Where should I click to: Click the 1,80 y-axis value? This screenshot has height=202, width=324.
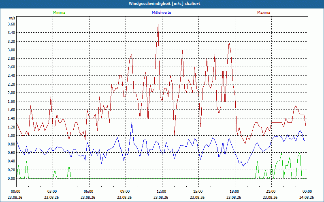click(x=12, y=101)
